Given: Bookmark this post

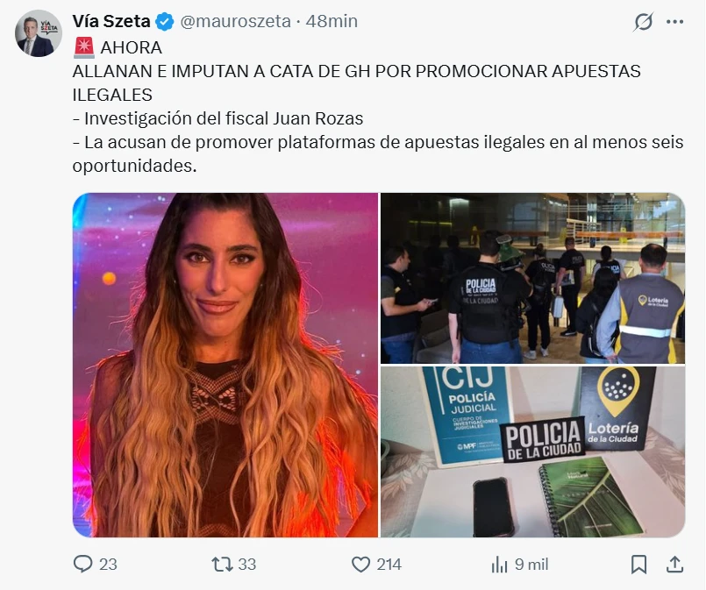Looking at the screenshot, I should point(639,565).
